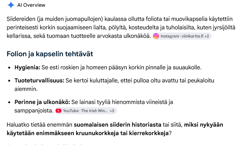
Task: Expand the +3 sources beside viinikartta.fi
Action: 207,36
